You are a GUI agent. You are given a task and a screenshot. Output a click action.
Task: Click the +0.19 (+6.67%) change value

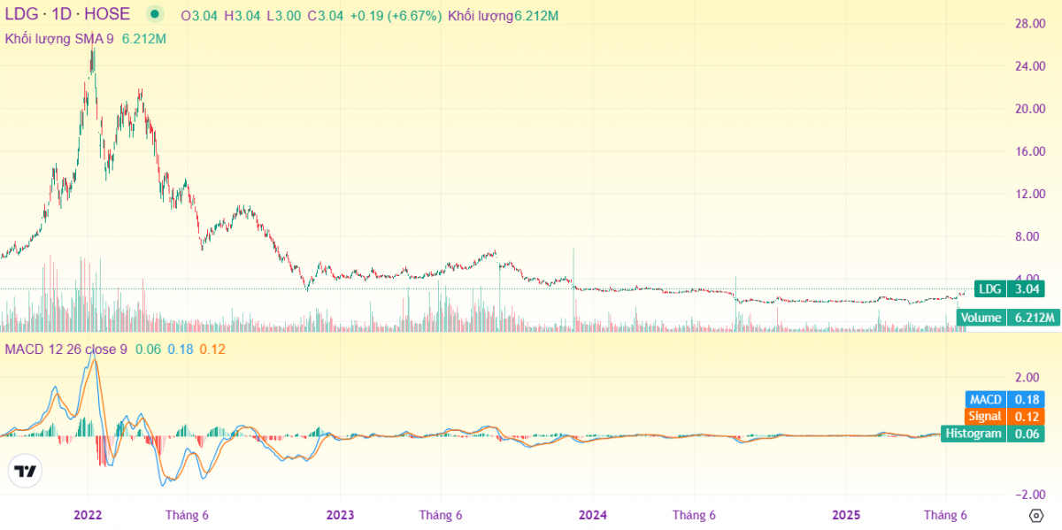pyautogui.click(x=395, y=16)
